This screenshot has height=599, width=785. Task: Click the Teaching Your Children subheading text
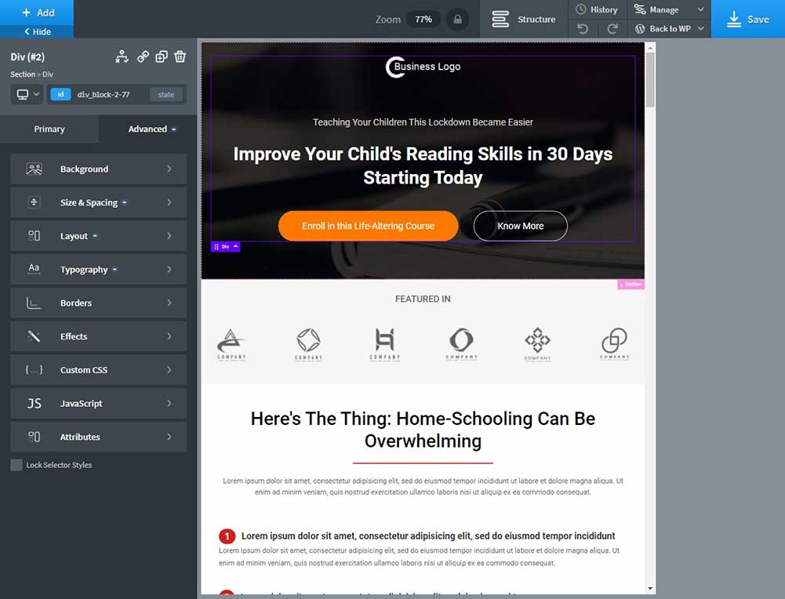[423, 122]
